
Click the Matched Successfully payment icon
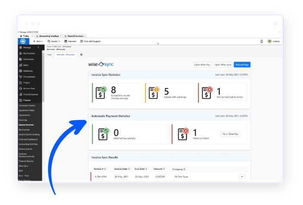point(103,134)
